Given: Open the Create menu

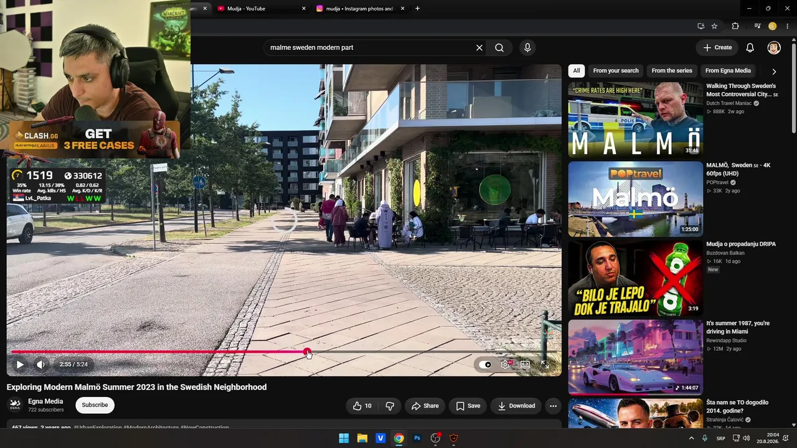Looking at the screenshot, I should (x=717, y=47).
